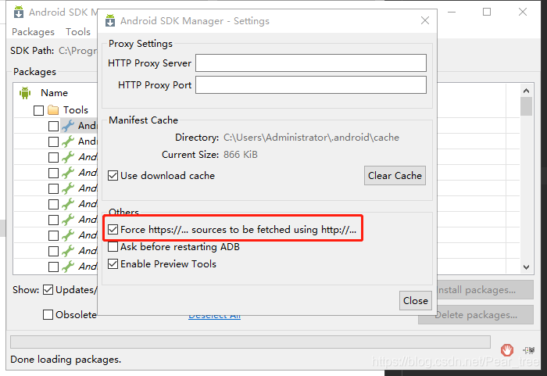Click the Deselect All link
547x376 pixels.
214,317
